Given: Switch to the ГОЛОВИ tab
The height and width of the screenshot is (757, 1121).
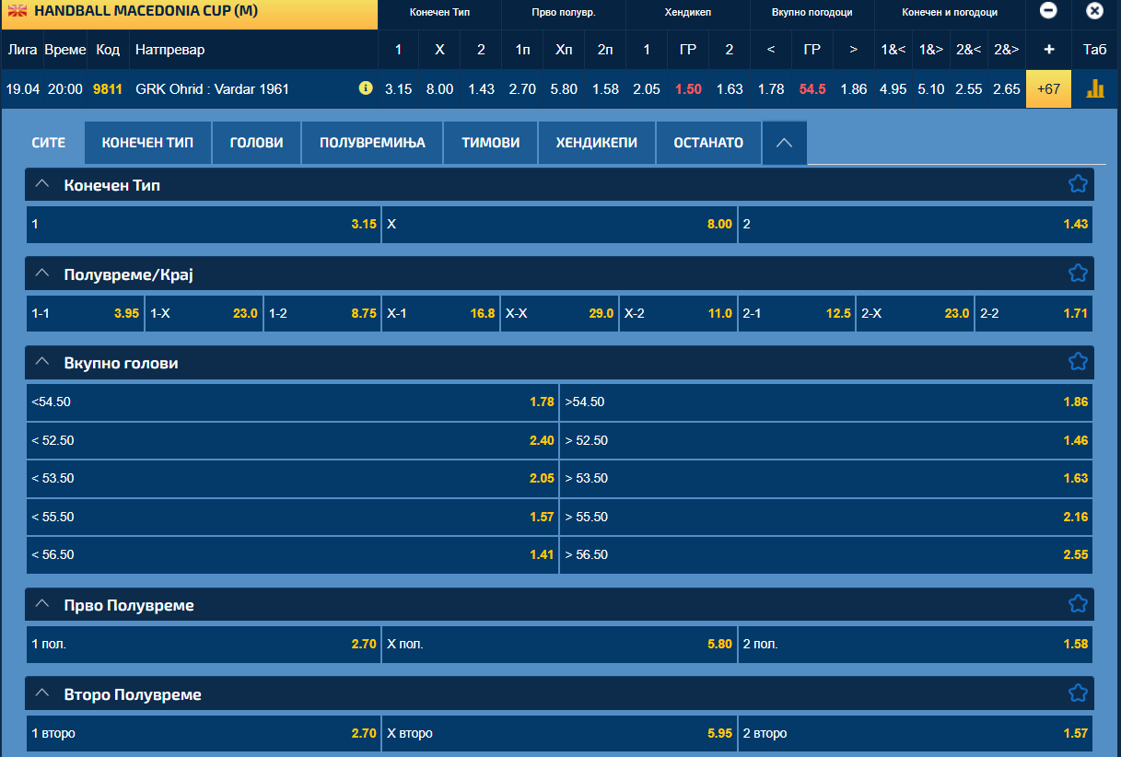Looking at the screenshot, I should tap(256, 143).
